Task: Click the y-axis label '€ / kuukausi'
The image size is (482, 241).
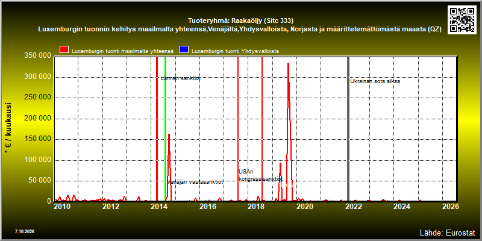Action: coord(8,129)
